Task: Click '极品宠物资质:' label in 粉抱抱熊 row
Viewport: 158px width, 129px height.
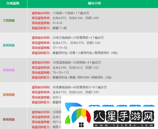Action: 41,117
